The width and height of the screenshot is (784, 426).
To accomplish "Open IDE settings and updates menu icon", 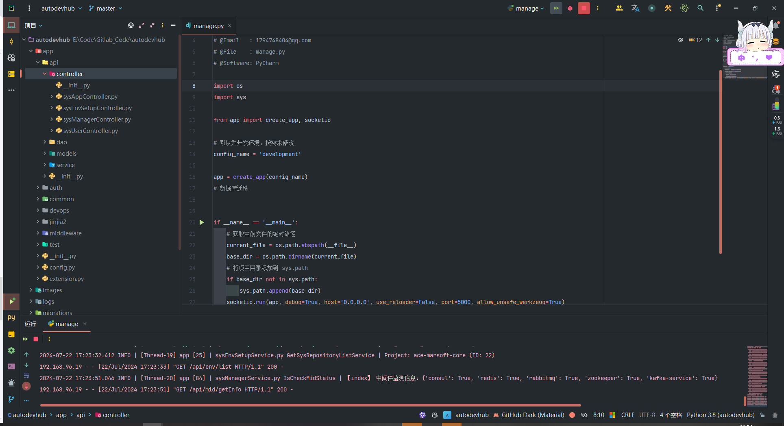I will 718,8.
